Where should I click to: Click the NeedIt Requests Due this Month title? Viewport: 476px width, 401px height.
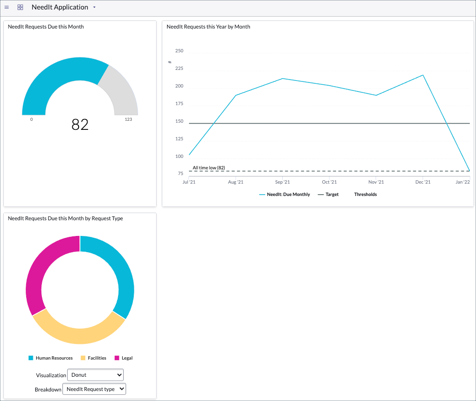point(45,27)
